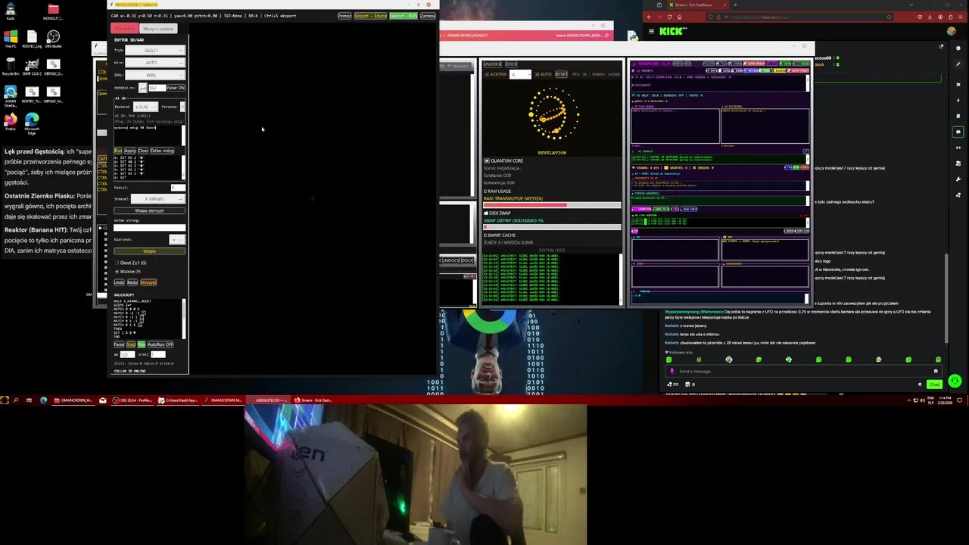
Task: Click the Kick logo in browser
Action: coord(673,31)
